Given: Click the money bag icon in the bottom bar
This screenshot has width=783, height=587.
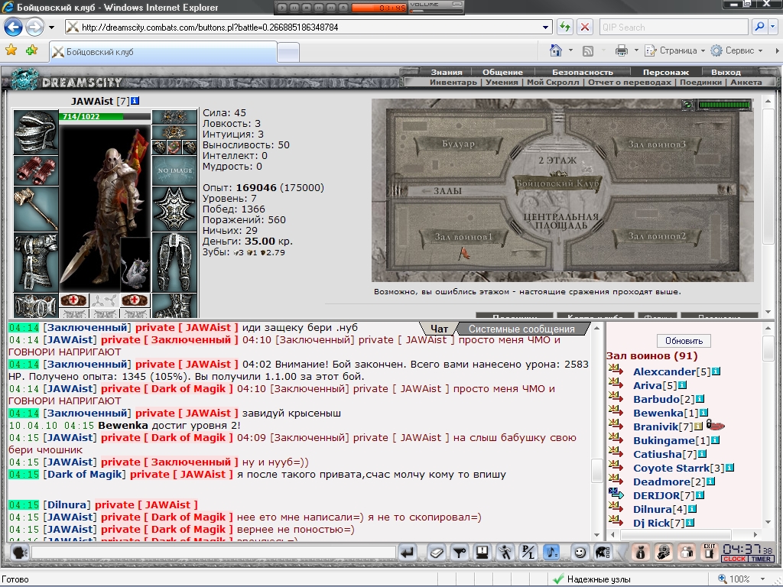Looking at the screenshot, I should (641, 553).
